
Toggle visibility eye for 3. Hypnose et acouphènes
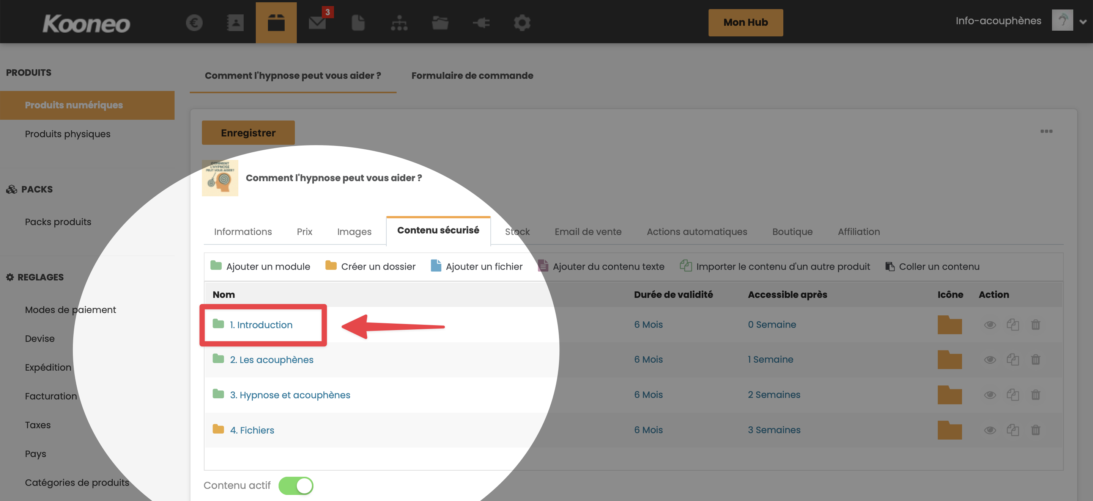[989, 395]
